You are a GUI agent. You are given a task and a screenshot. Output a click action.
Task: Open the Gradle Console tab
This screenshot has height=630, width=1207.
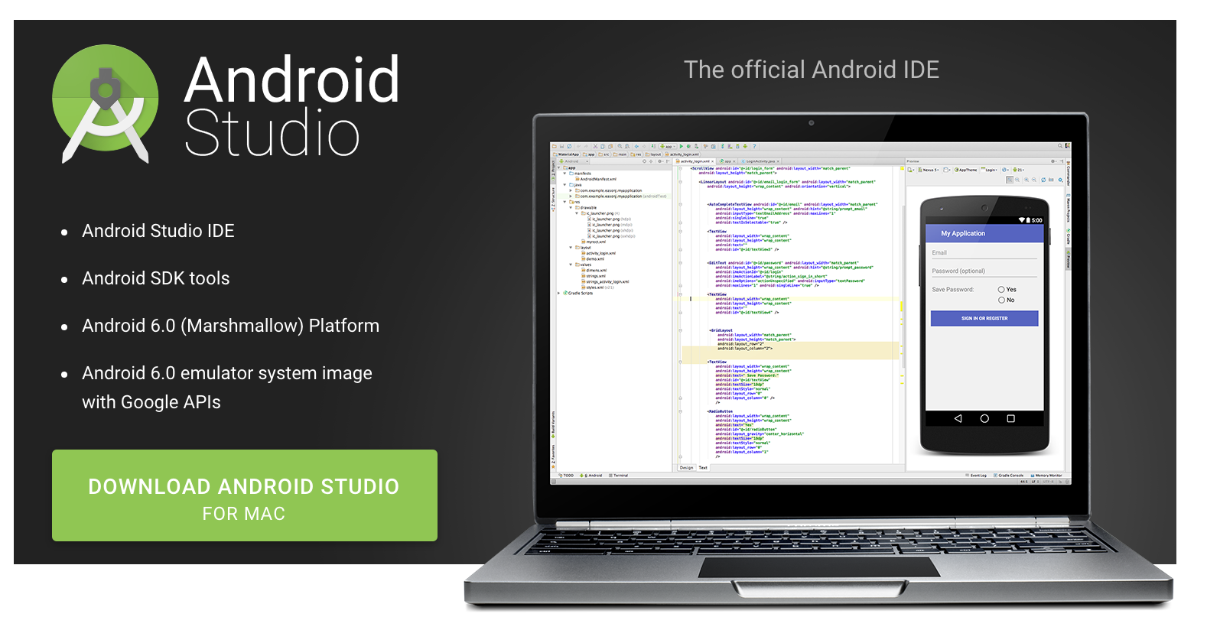[x=1009, y=476]
